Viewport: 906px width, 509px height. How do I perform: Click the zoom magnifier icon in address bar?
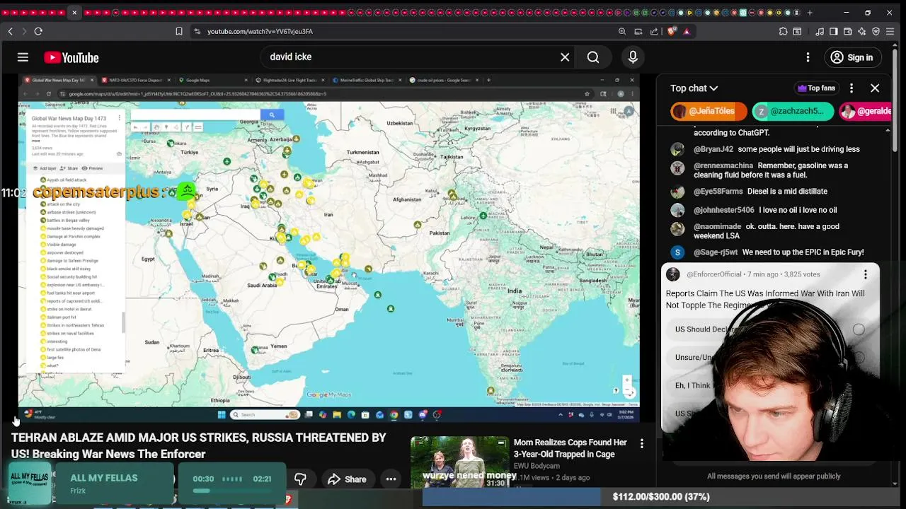[622, 31]
